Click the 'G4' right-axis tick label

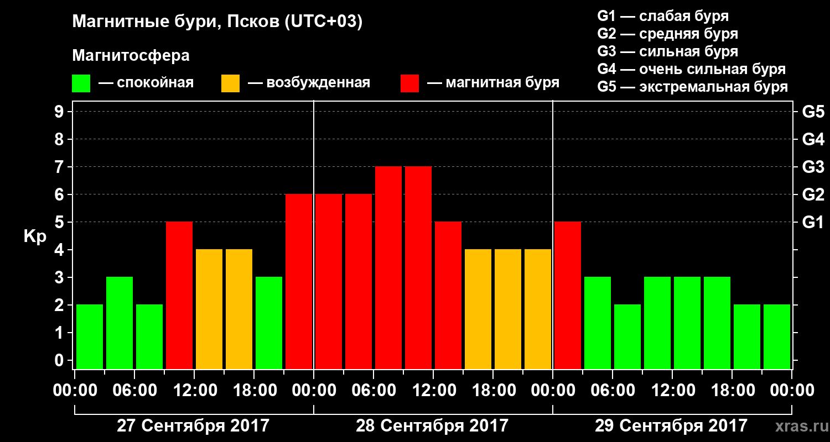(x=813, y=139)
